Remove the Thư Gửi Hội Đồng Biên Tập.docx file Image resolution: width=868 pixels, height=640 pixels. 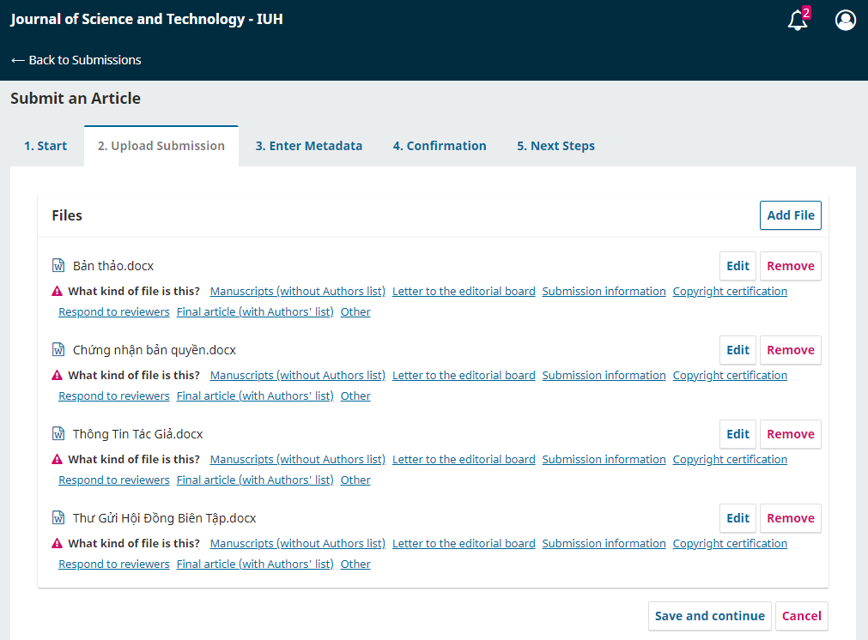click(x=791, y=518)
